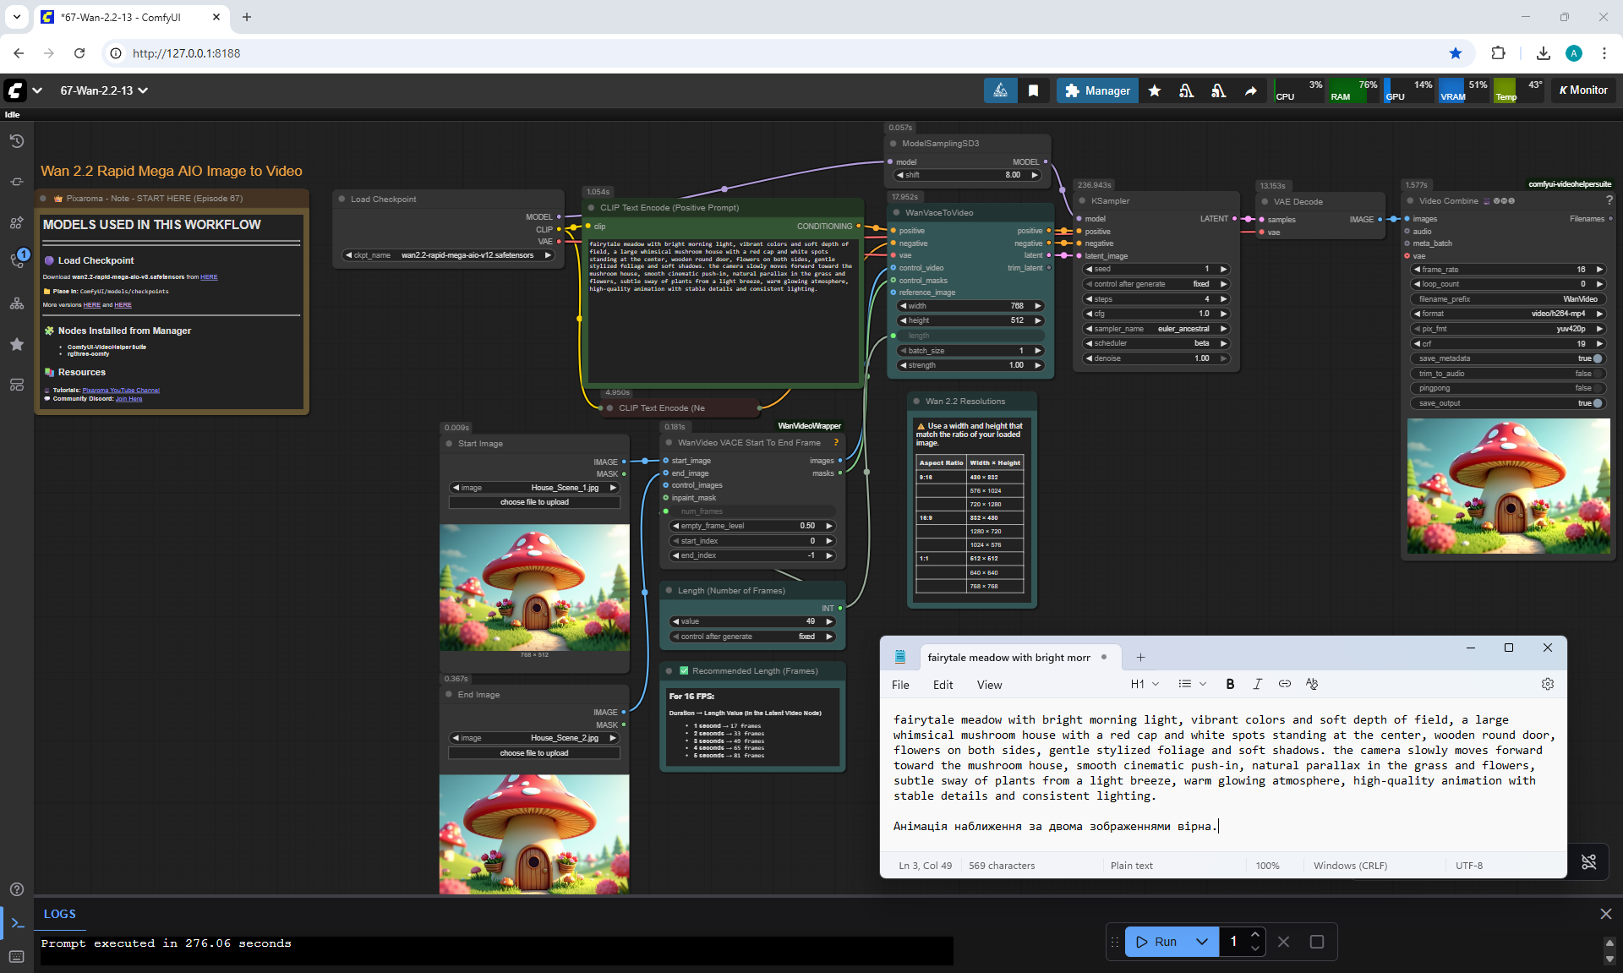Open the Edit menu in Notepad
The image size is (1623, 973).
(943, 685)
